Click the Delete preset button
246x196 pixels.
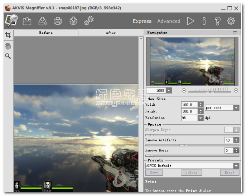tap(191, 172)
